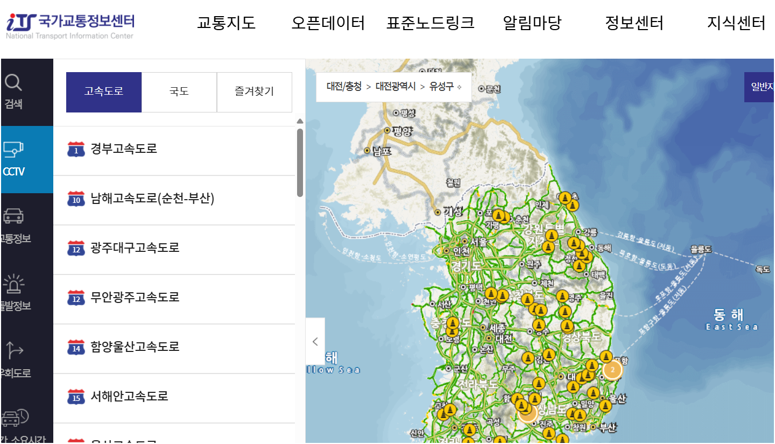Click route shield 10 beside 남해고속도로
775x444 pixels.
pos(76,199)
